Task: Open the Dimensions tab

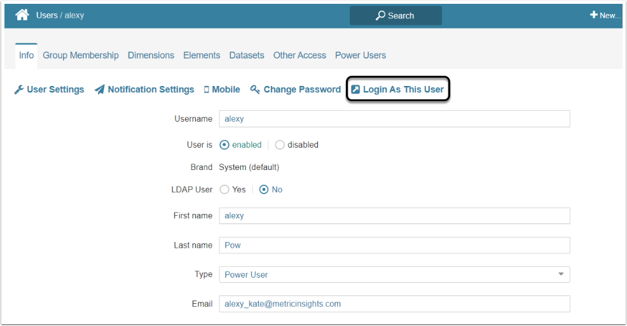Action: pyautogui.click(x=151, y=55)
